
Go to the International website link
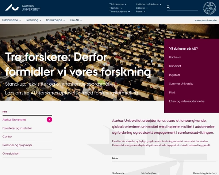tap(205, 20)
